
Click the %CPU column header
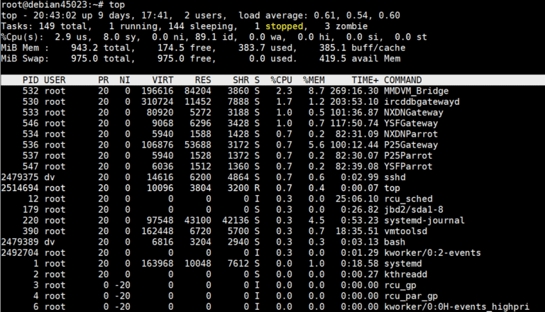click(x=282, y=80)
